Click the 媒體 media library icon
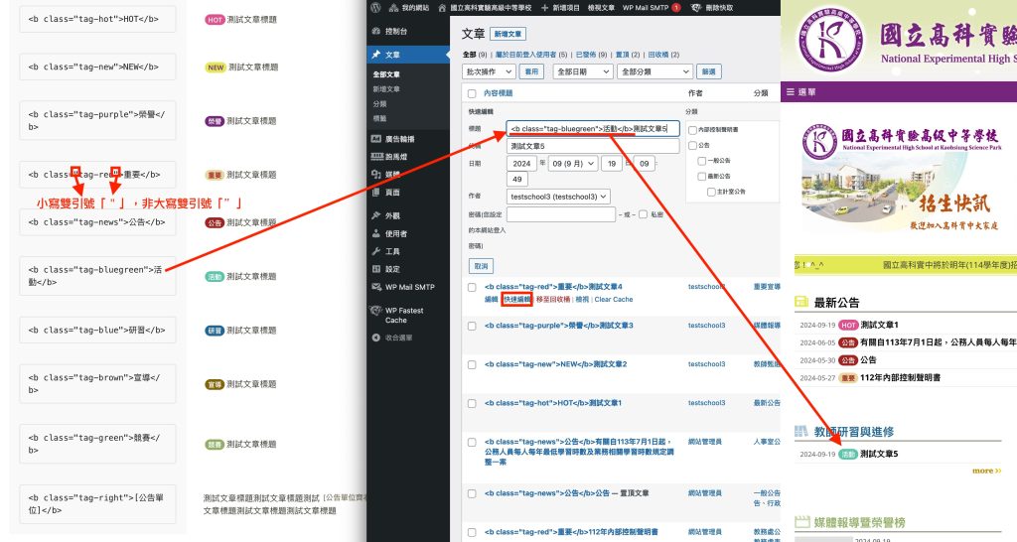Viewport: 1017px width, 542px height. point(376,174)
